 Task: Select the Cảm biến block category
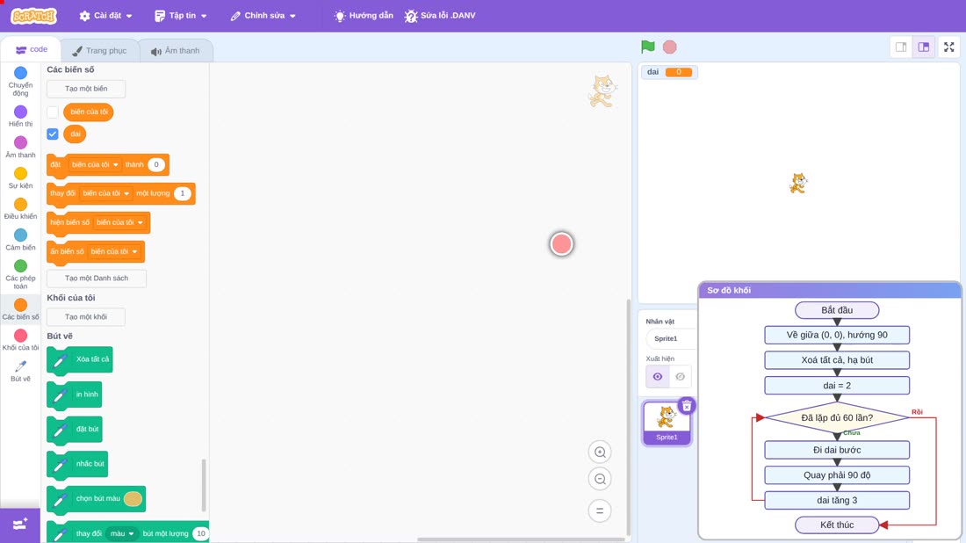point(20,240)
